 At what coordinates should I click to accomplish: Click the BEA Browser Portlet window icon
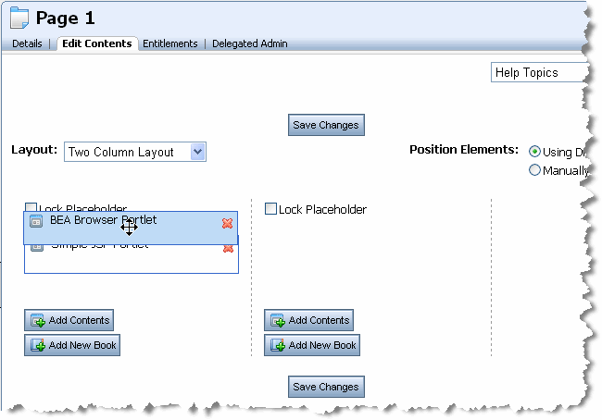pyautogui.click(x=36, y=222)
